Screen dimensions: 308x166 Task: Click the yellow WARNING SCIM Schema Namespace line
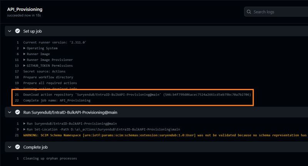click(x=165, y=135)
